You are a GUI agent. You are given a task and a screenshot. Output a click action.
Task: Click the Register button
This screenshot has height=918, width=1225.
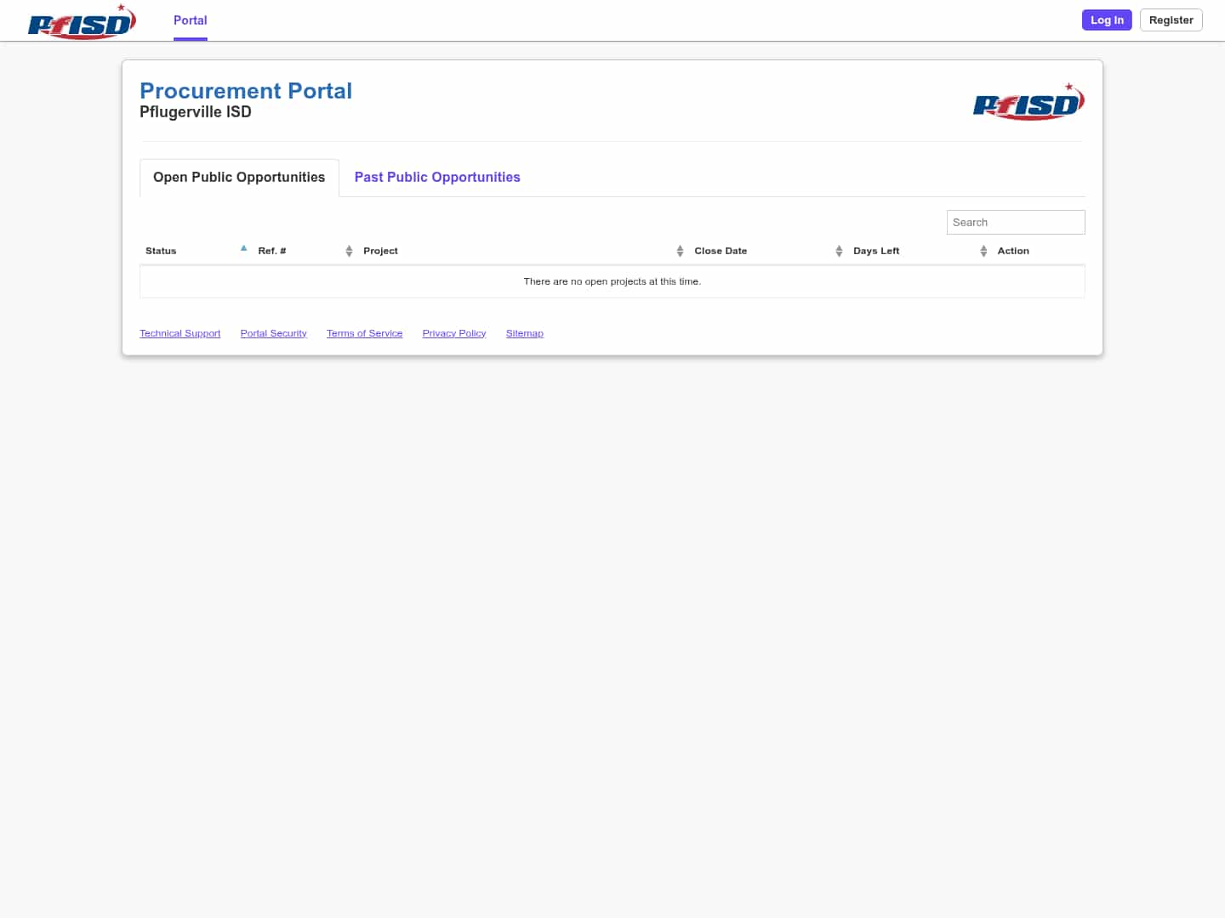1171,20
